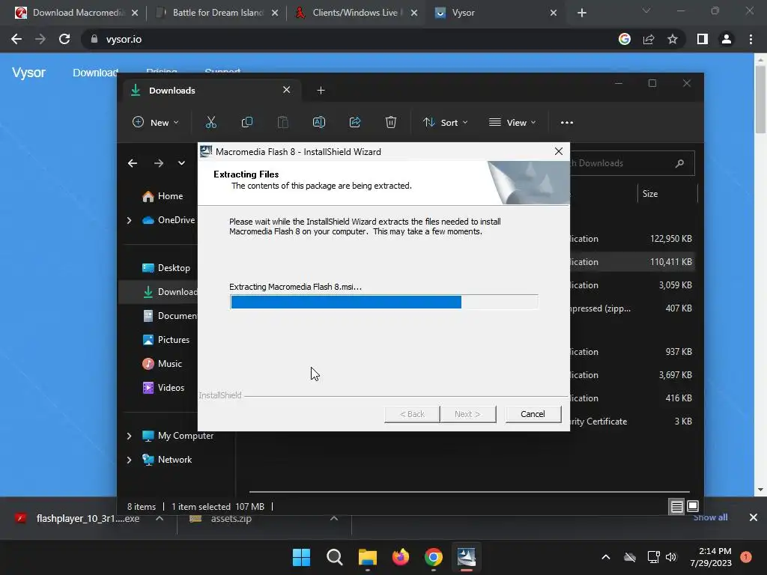767x575 pixels.
Task: Open flashplayer_10 download item options chevron
Action: point(160,518)
